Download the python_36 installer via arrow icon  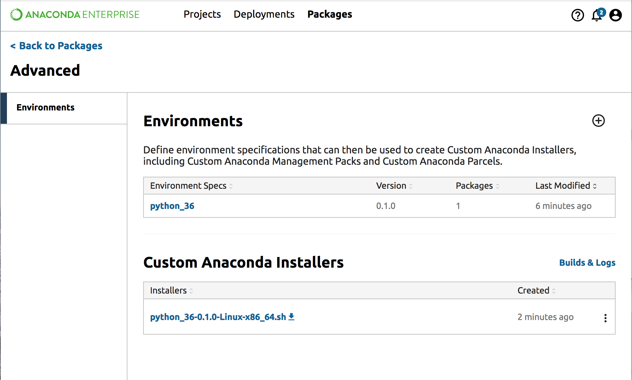292,317
